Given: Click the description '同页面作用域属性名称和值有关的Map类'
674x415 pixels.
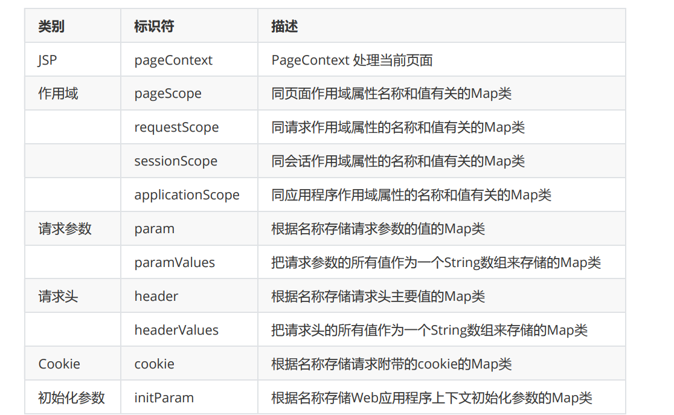Looking at the screenshot, I should coord(391,94).
